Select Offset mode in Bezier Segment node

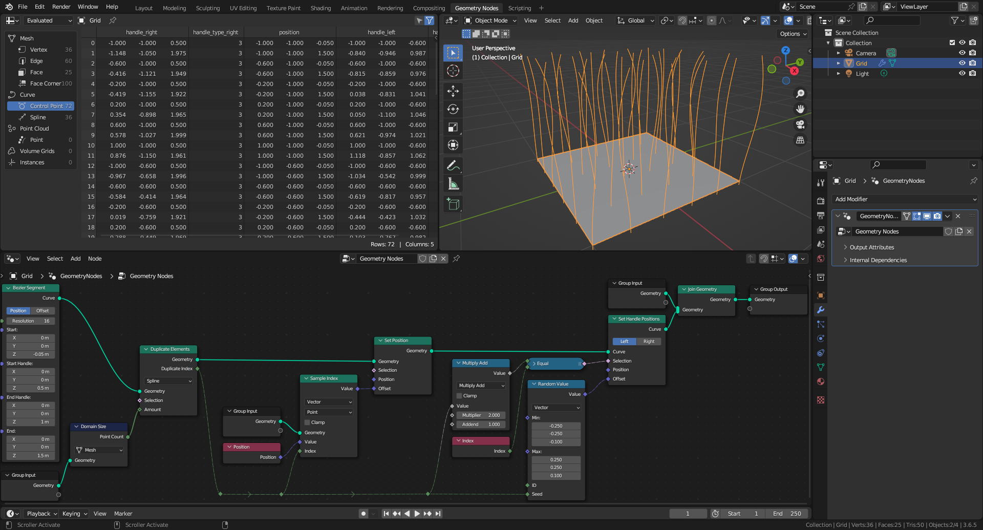[x=42, y=311]
